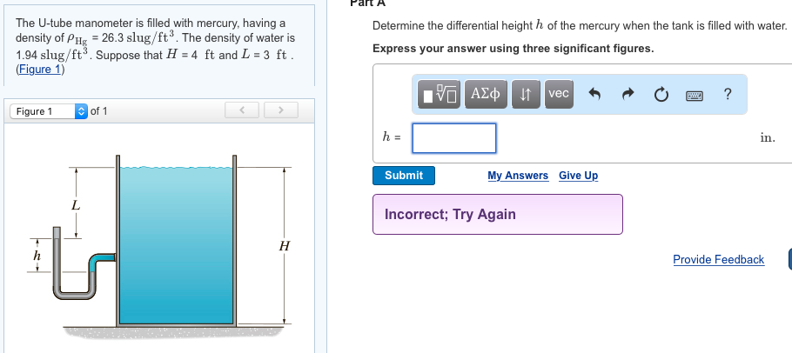792x353 pixels.
Task: Open the Provide Feedback link
Action: click(718, 259)
